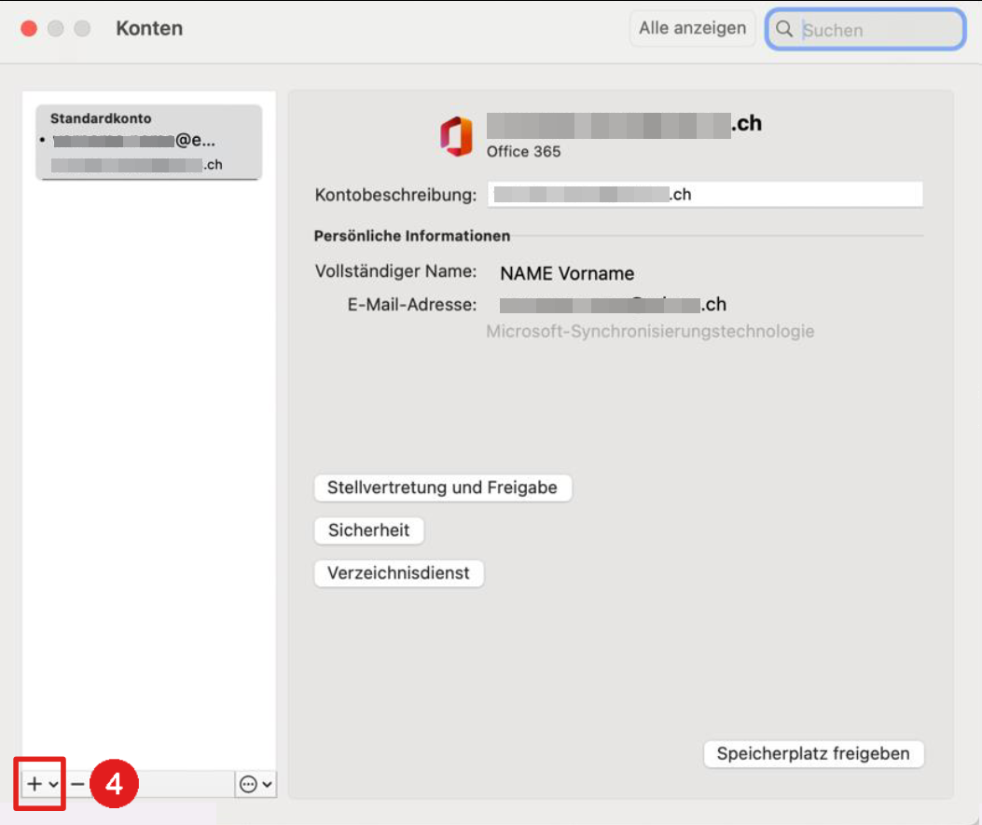Click the NAME Vorname full name value
982x825 pixels.
coord(567,273)
